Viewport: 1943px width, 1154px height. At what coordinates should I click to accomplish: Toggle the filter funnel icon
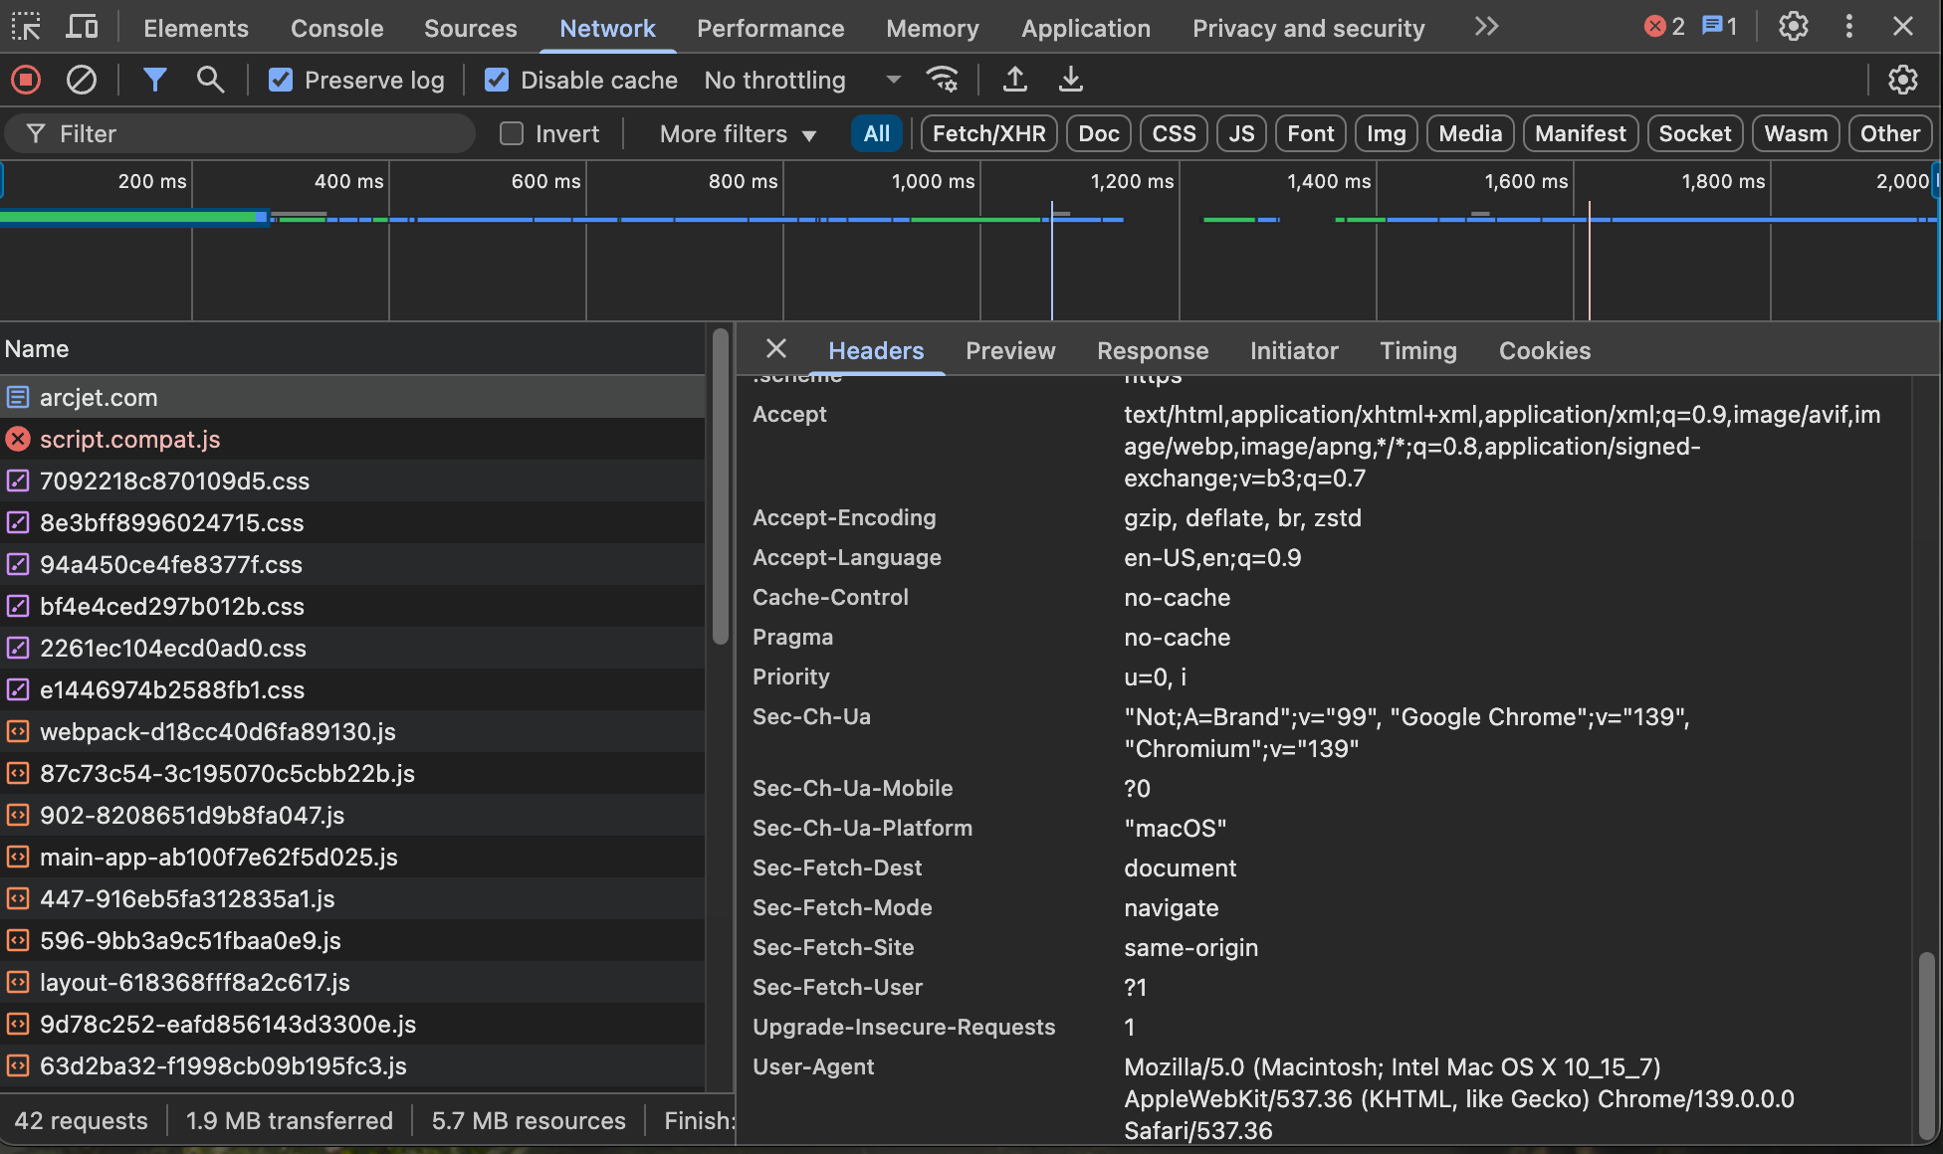point(154,80)
